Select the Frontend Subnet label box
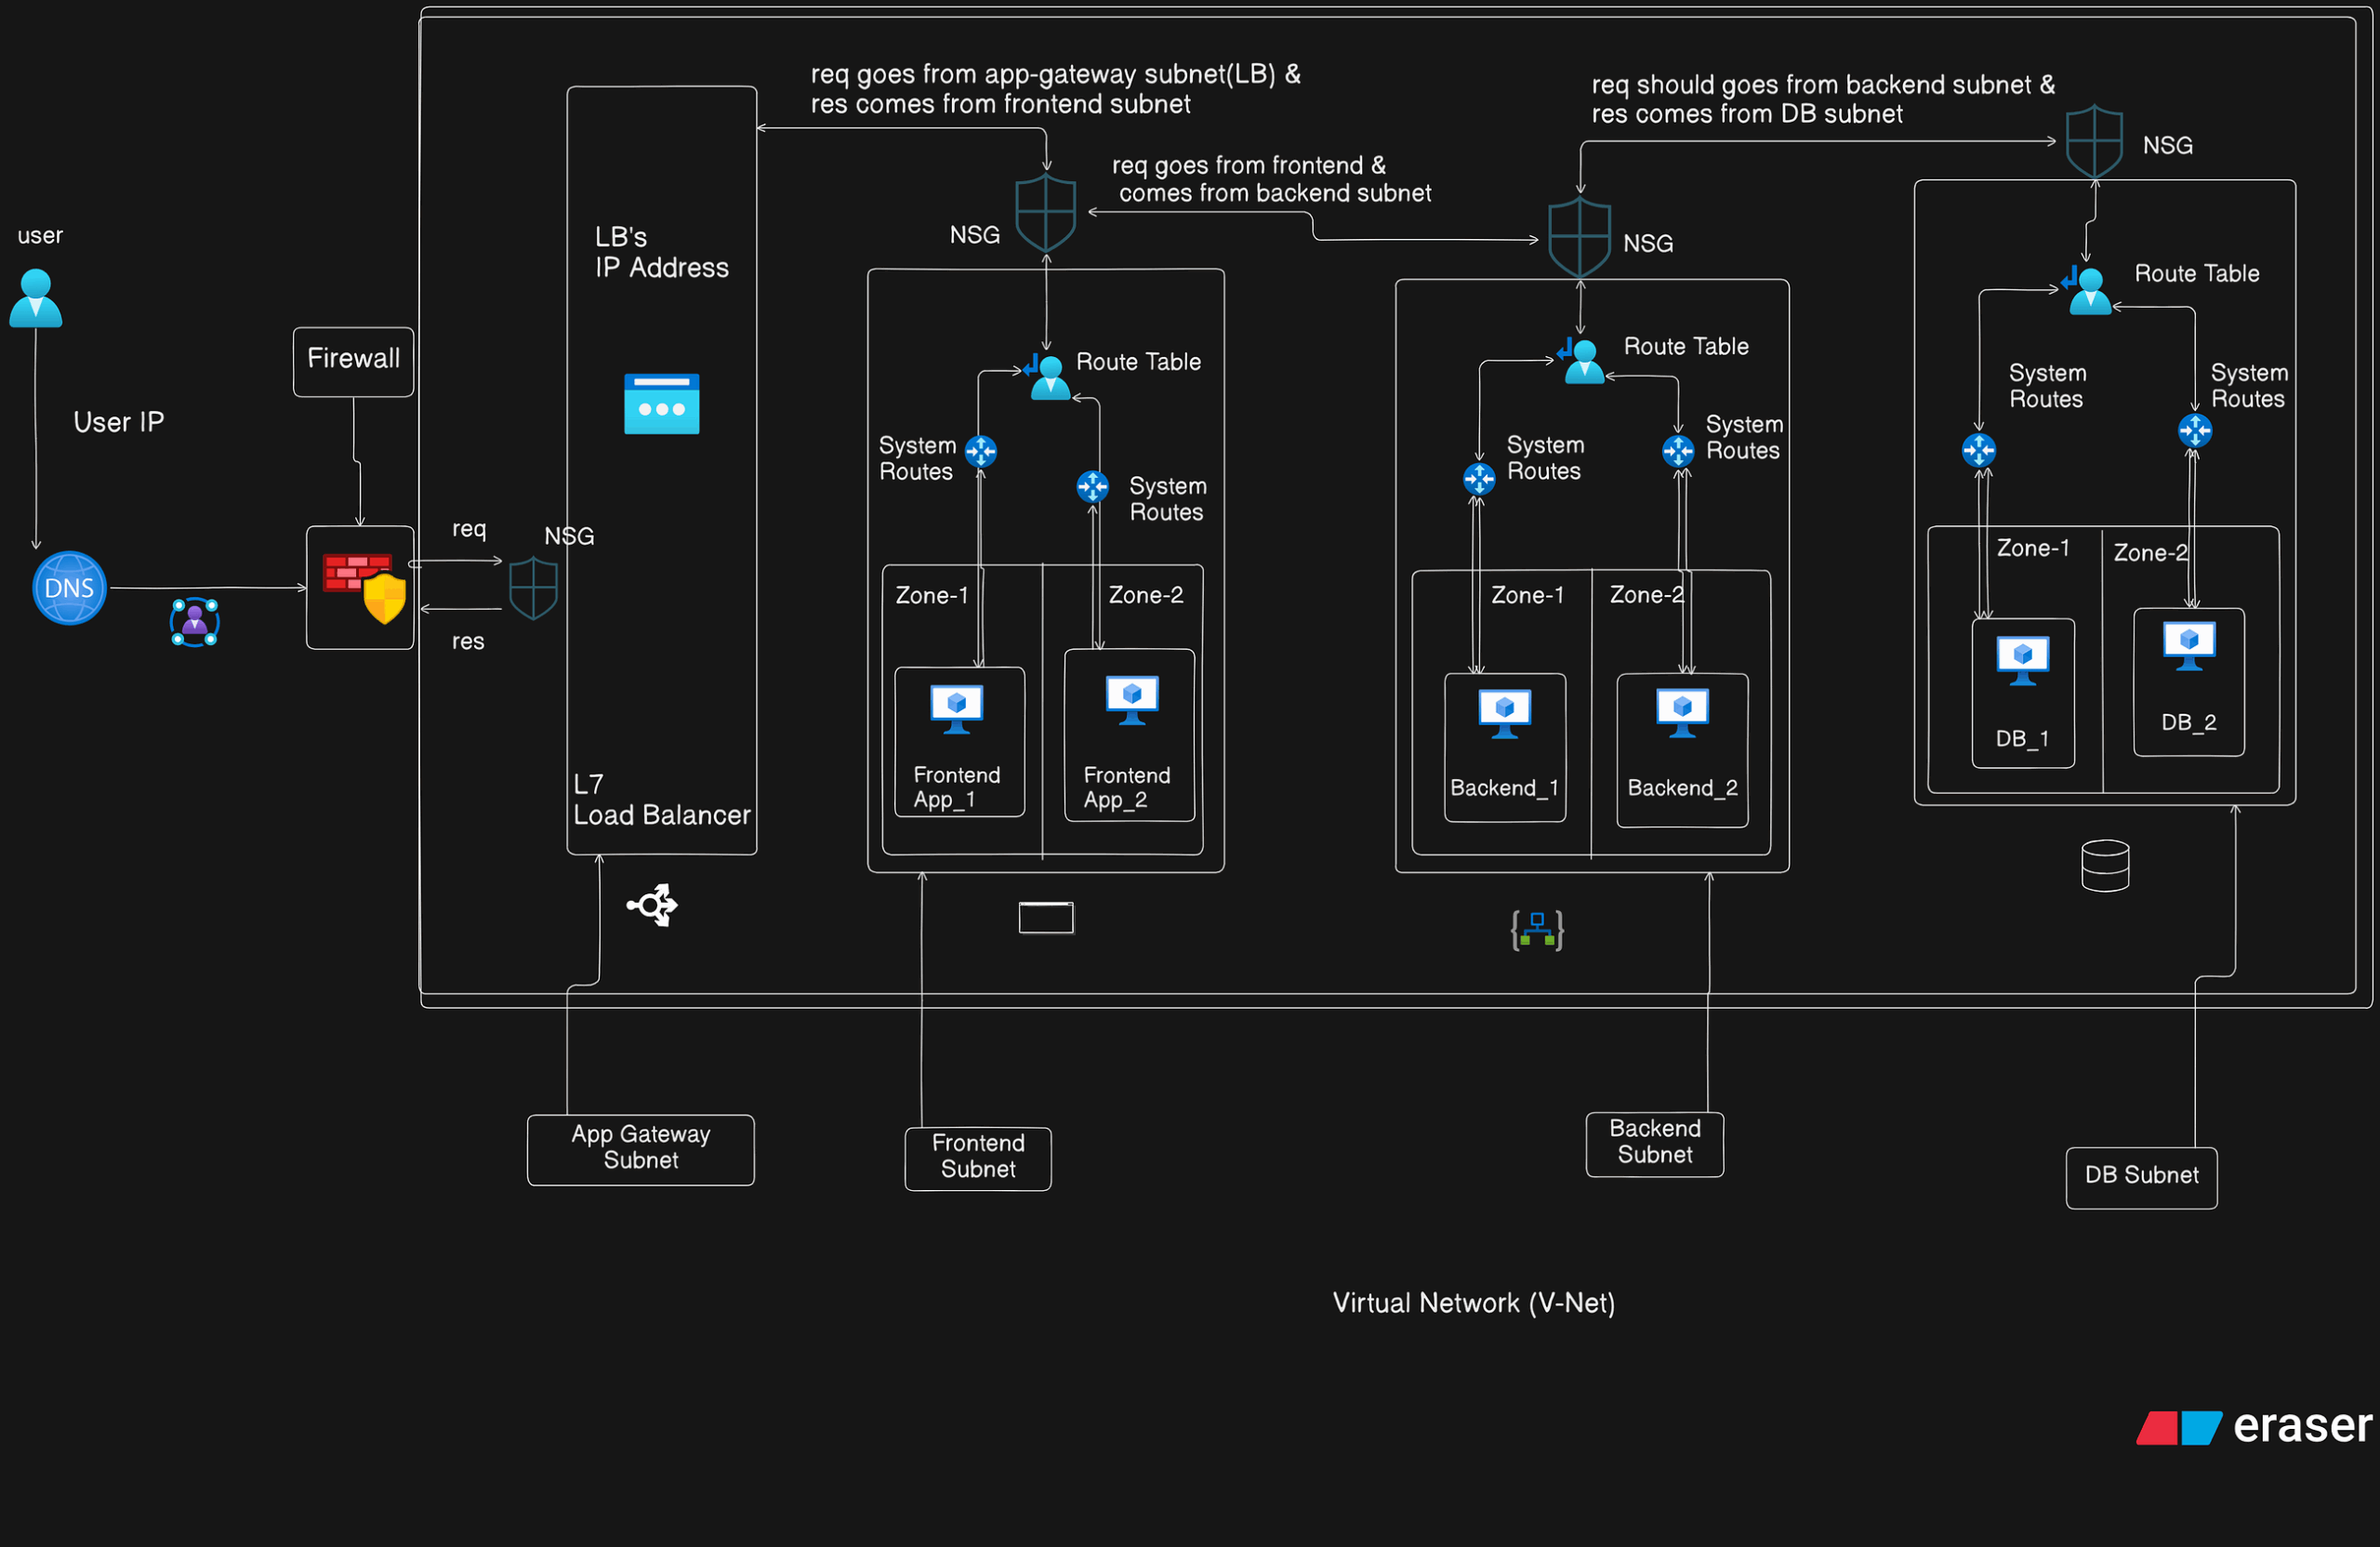This screenshot has height=1547, width=2380. tap(978, 1159)
